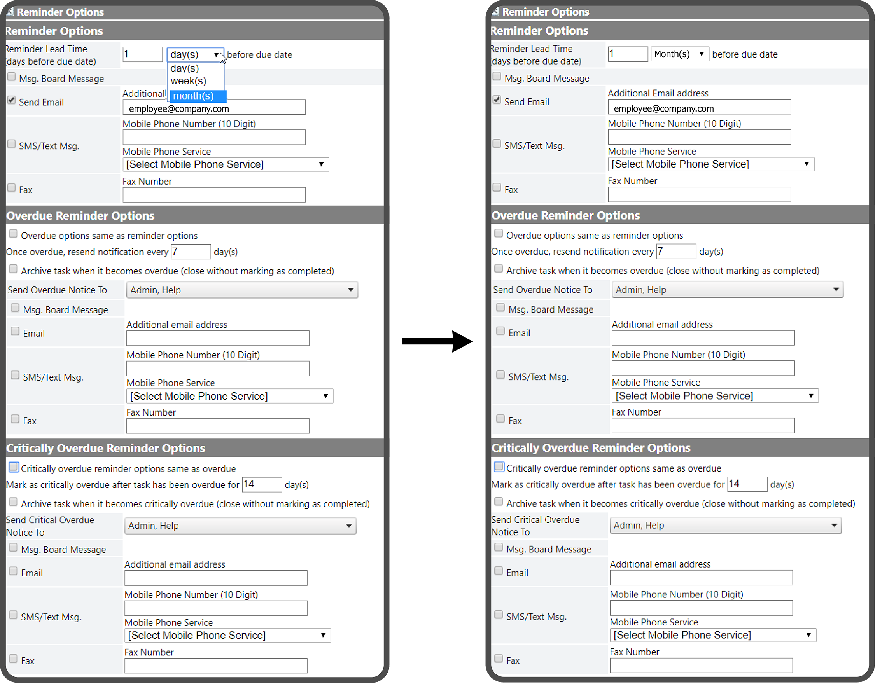The height and width of the screenshot is (683, 875).
Task: Click left Overdue section Fax Number field
Action: pos(217,426)
